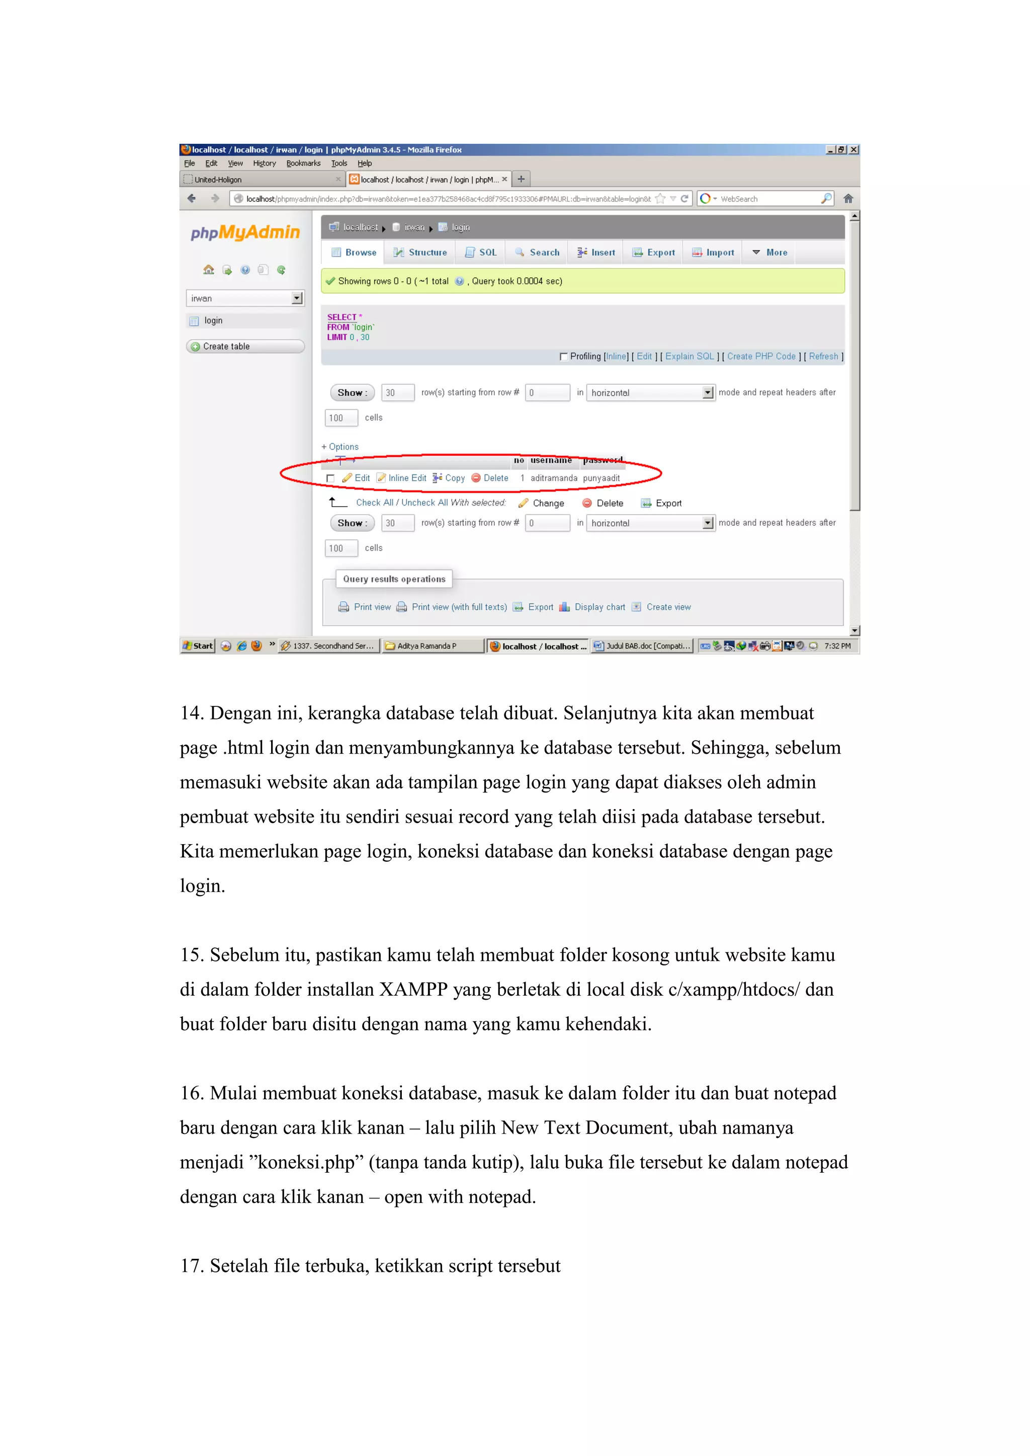Click the Copy icon for row aditramanda
Image resolution: width=1030 pixels, height=1456 pixels.
(438, 478)
